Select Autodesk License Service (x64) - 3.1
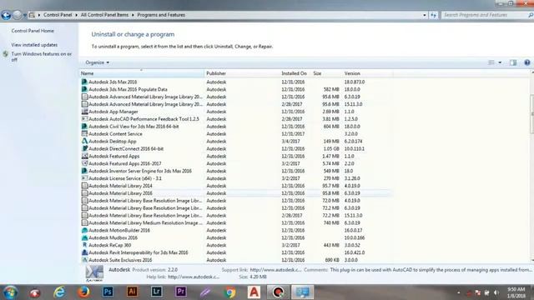The image size is (534, 300). click(125, 178)
